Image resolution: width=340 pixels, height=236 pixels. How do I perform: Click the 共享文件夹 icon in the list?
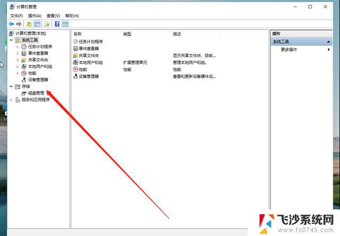tap(75, 55)
